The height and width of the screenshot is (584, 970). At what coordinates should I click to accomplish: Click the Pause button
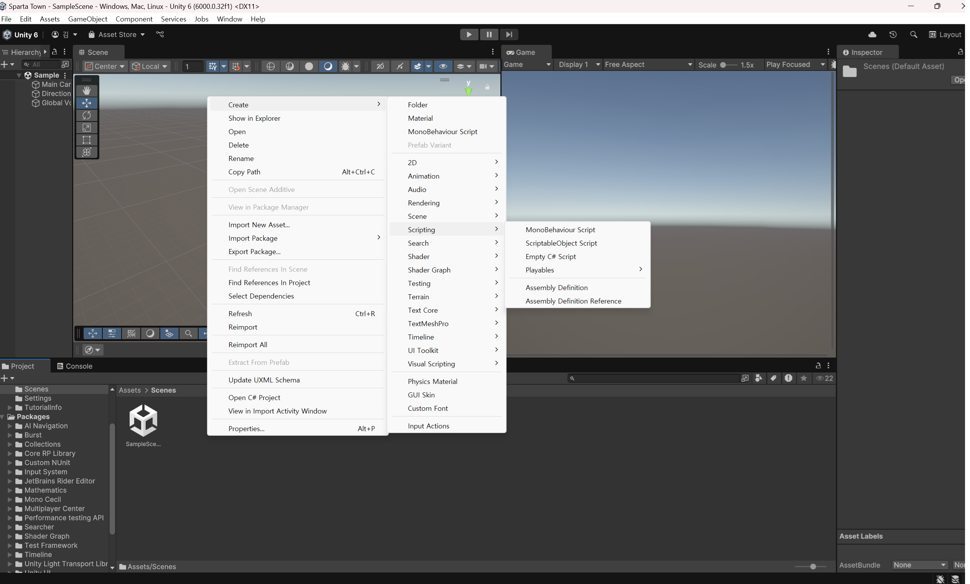[489, 34]
